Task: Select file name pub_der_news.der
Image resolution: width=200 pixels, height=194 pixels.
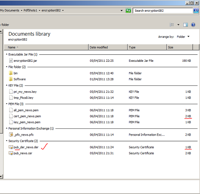Action: (26, 147)
